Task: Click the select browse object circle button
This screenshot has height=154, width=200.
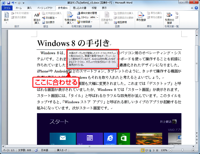Action: (x=197, y=140)
